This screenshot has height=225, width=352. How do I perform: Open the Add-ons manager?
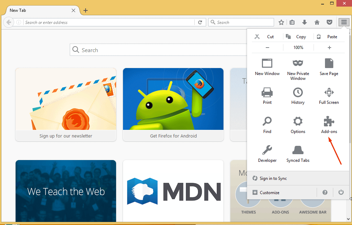point(329,125)
